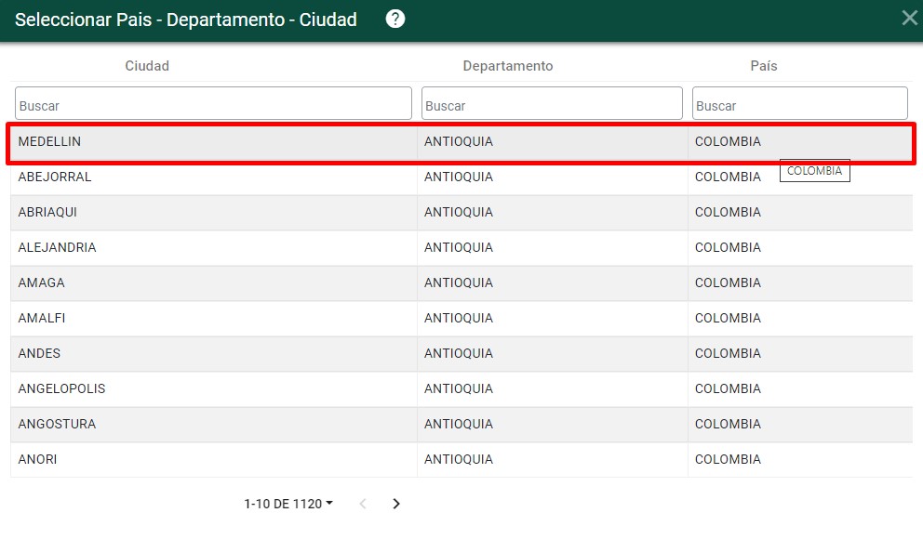Click the previous page arrow
This screenshot has height=539, width=923.
point(363,504)
